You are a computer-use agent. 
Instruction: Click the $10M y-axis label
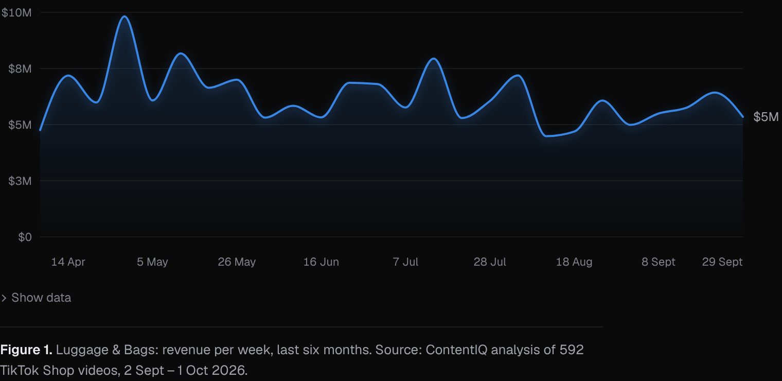[x=17, y=13]
